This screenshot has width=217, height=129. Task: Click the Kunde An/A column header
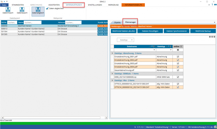click(x=103, y=22)
